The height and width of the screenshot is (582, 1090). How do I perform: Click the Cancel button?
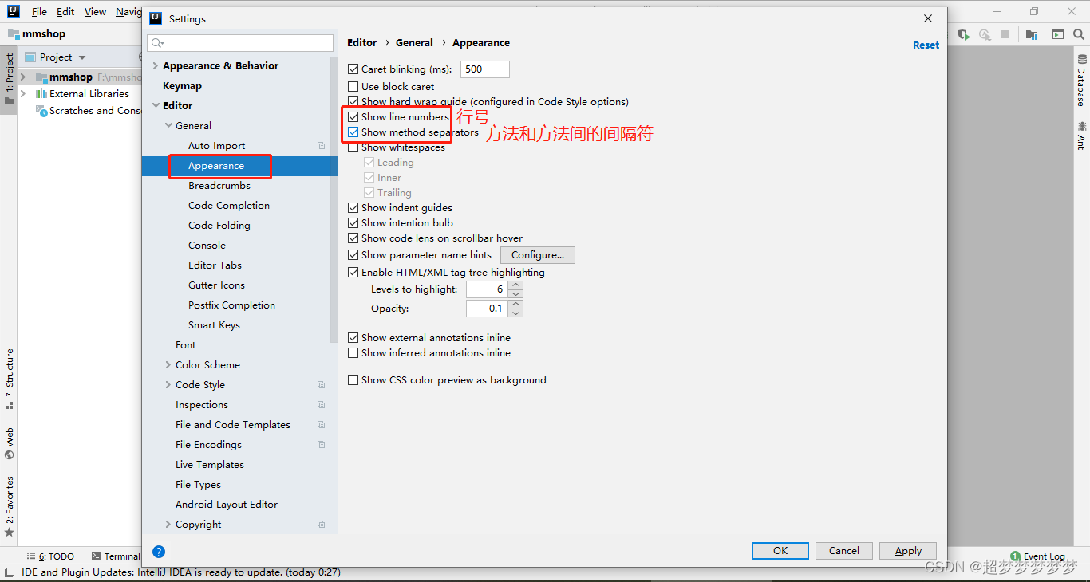click(844, 551)
